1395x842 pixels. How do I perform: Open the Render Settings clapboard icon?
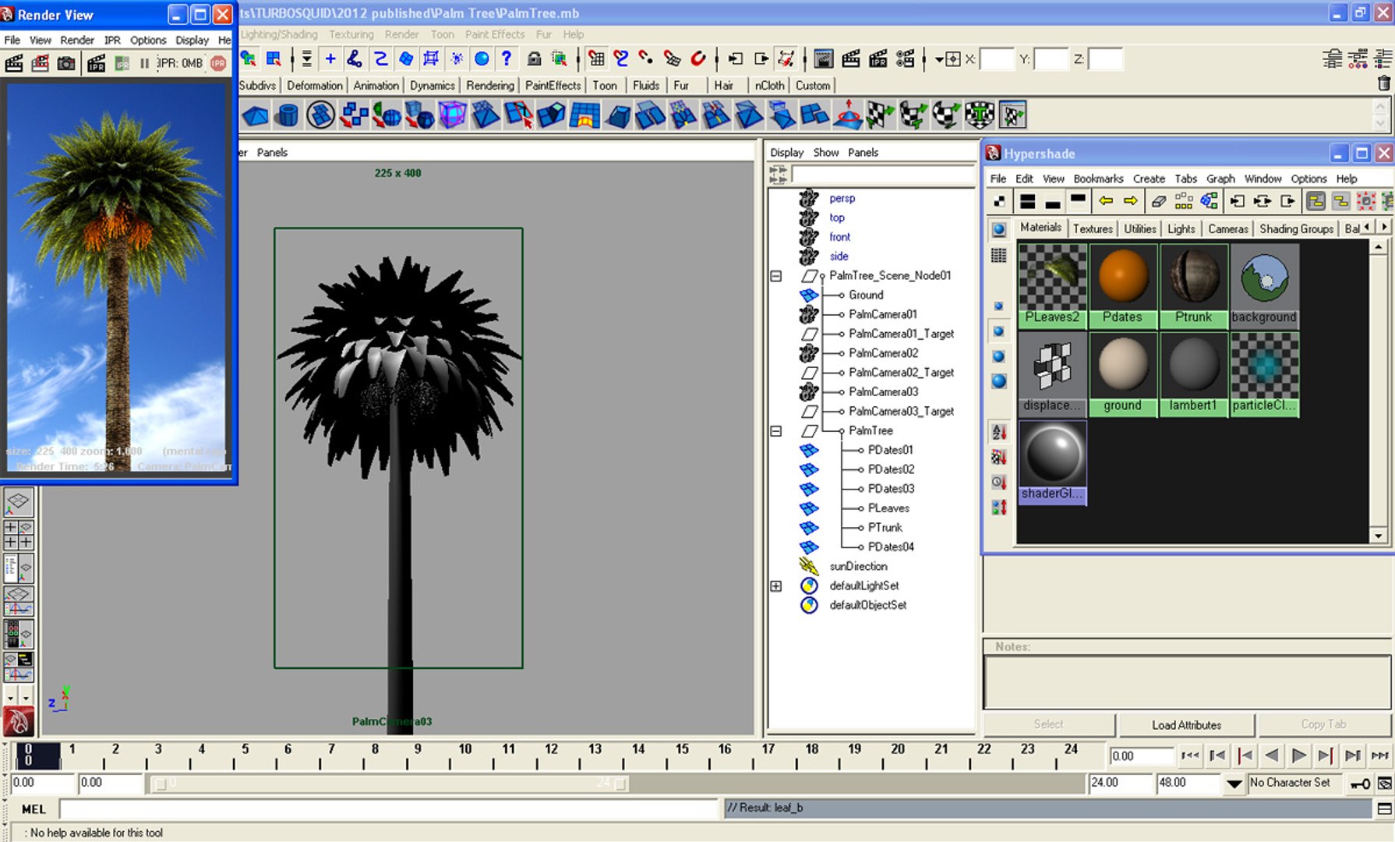(905, 58)
